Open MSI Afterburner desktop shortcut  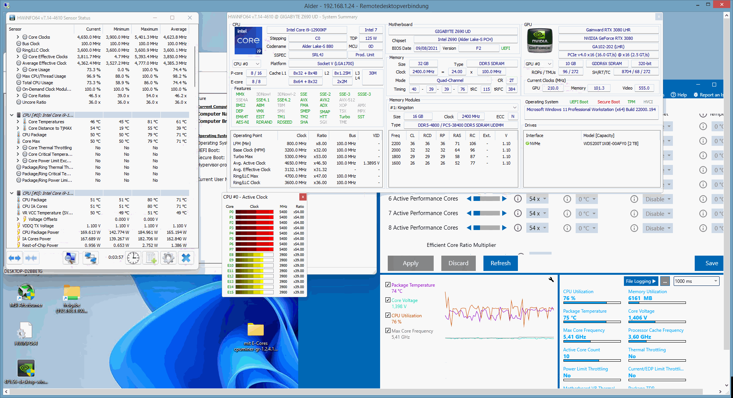click(x=26, y=295)
